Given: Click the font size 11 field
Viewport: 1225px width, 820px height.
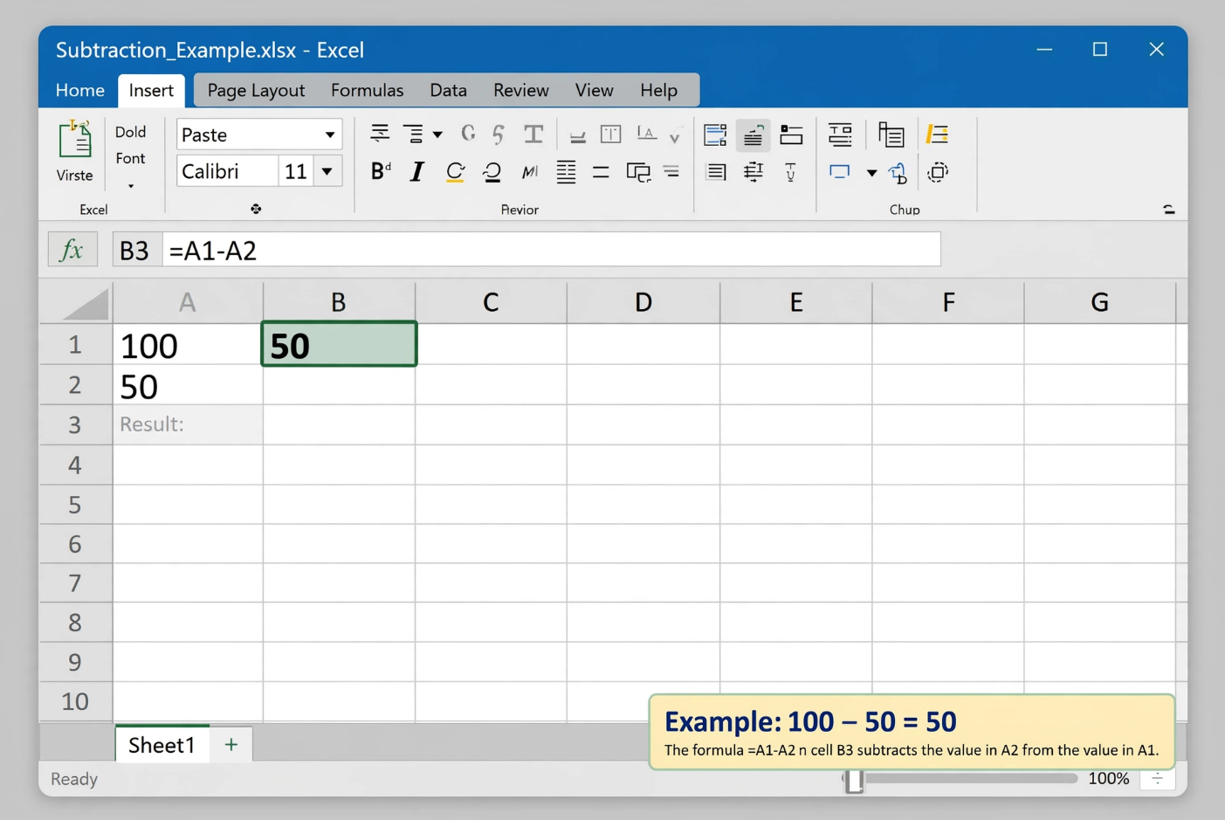Looking at the screenshot, I should (x=296, y=171).
